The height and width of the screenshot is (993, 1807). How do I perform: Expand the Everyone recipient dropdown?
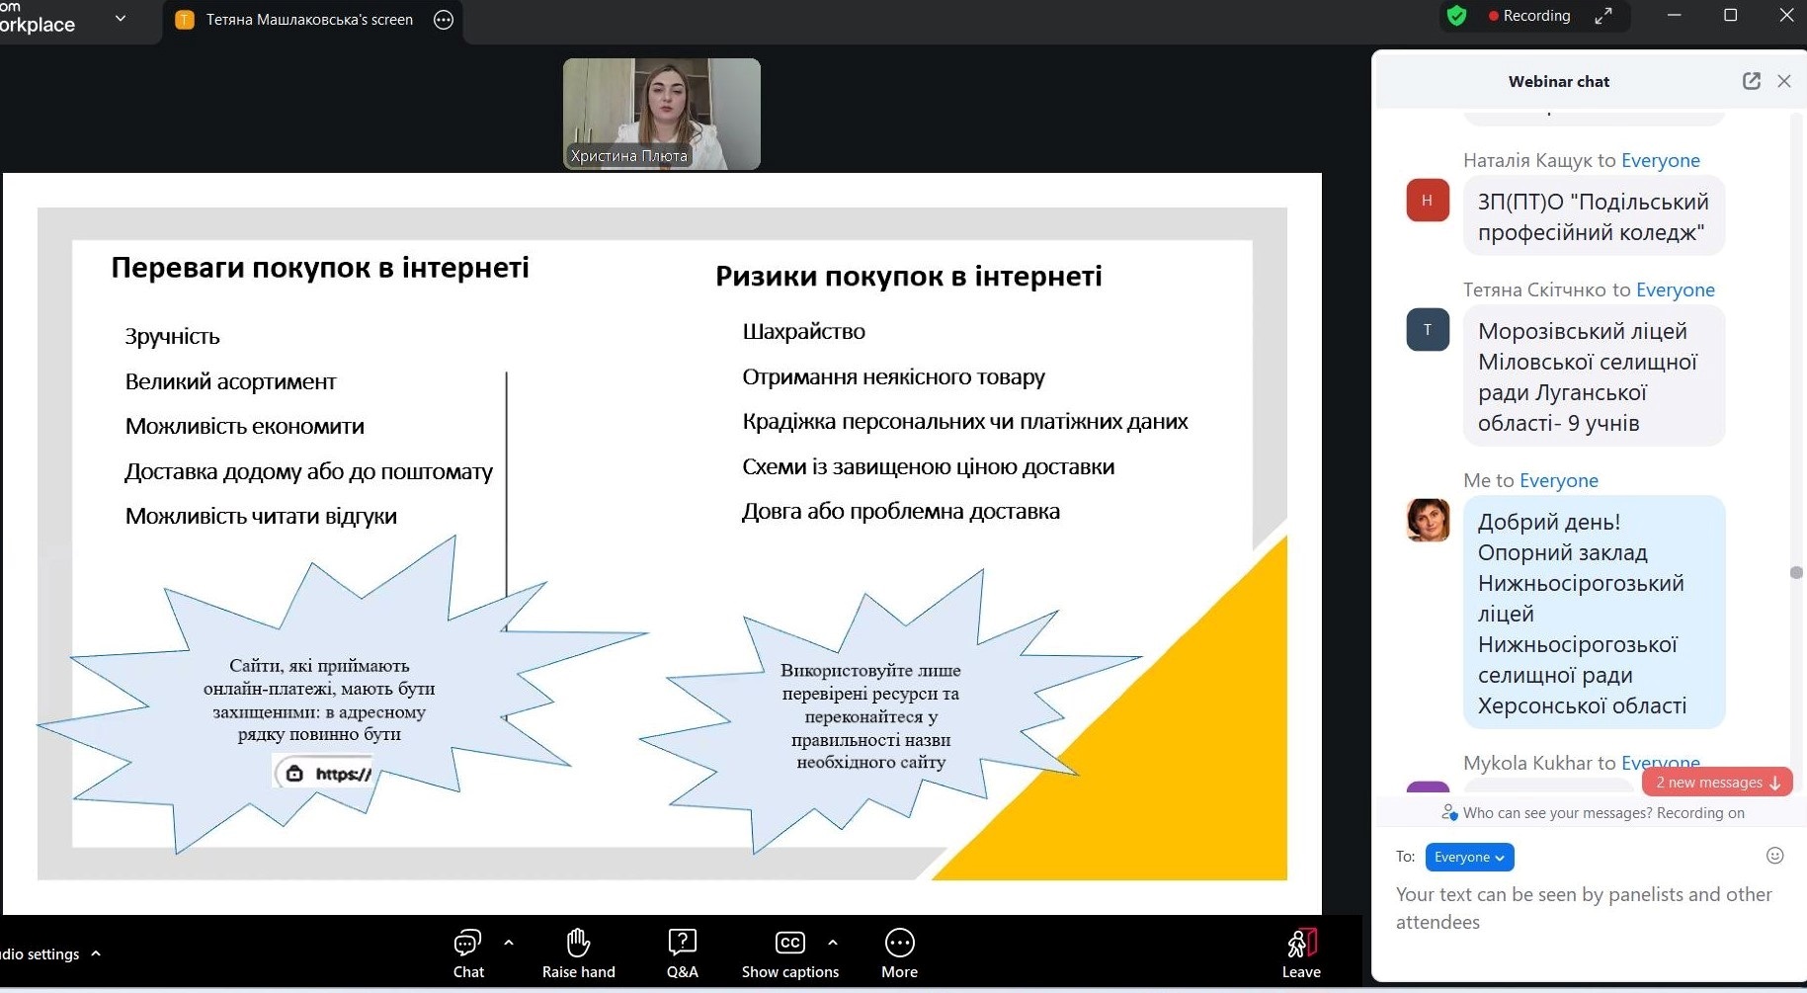tap(1469, 857)
